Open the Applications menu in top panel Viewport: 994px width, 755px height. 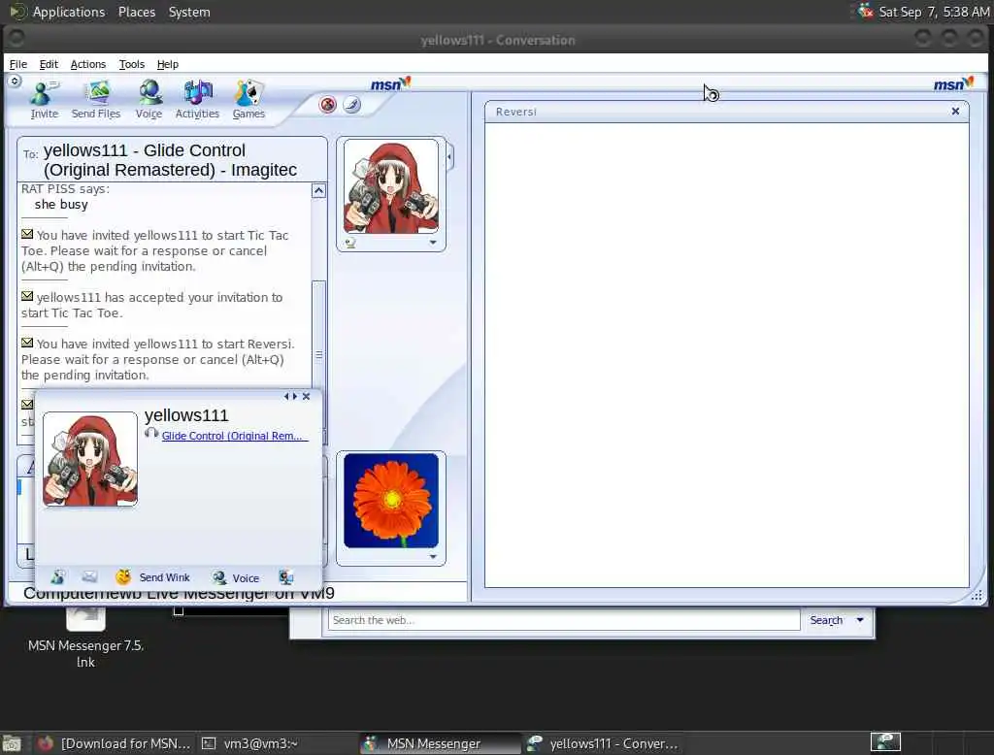(69, 12)
